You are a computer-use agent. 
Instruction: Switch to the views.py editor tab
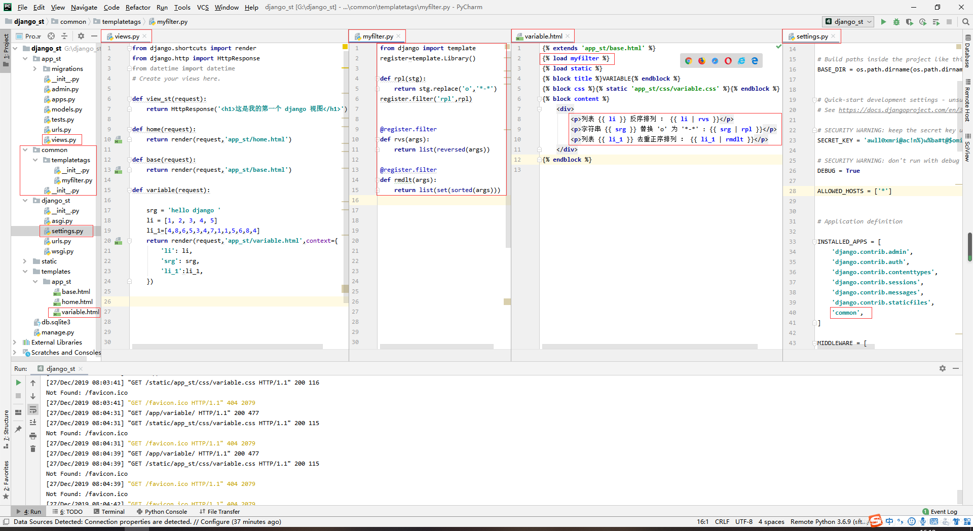coord(126,36)
